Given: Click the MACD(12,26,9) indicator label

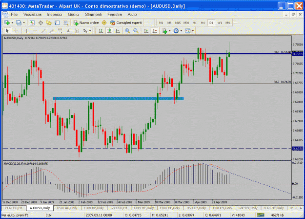Looking at the screenshot, I should pyautogui.click(x=26, y=164).
